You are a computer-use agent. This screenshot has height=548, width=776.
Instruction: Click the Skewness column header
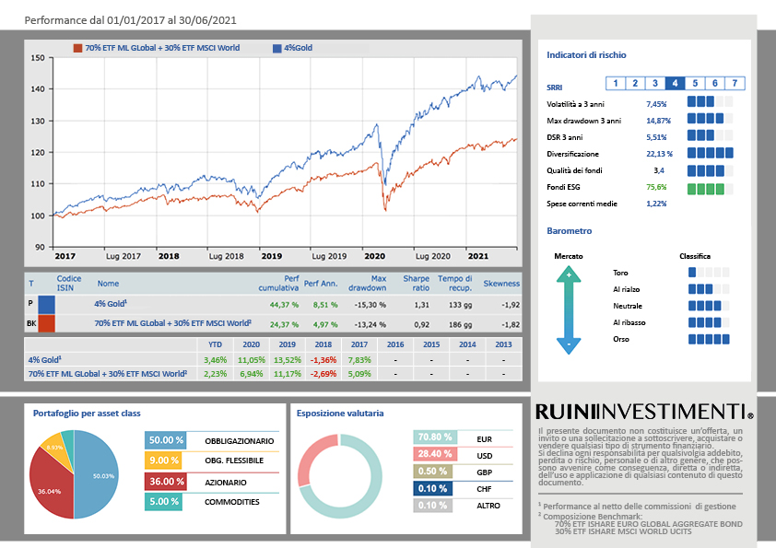(501, 284)
